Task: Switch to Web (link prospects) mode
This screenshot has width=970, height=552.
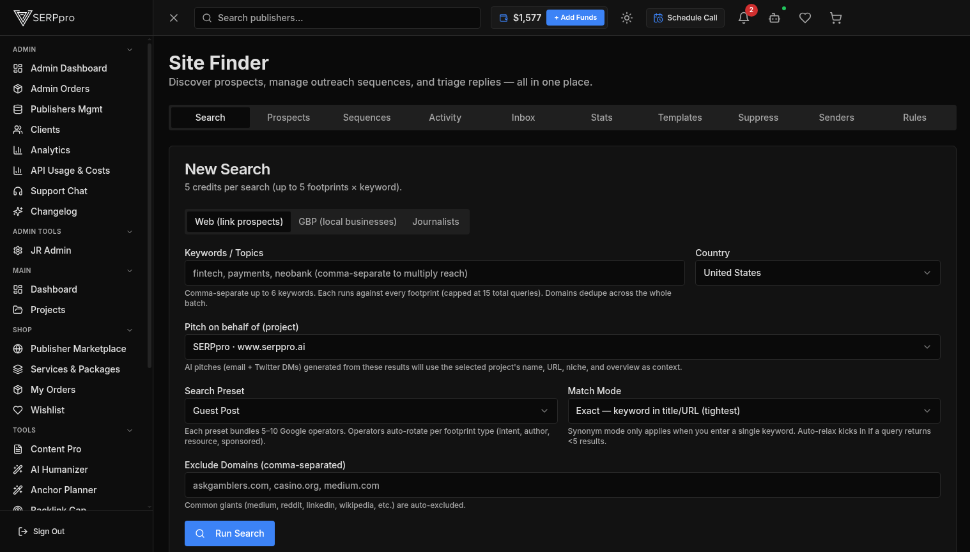Action: [238, 221]
